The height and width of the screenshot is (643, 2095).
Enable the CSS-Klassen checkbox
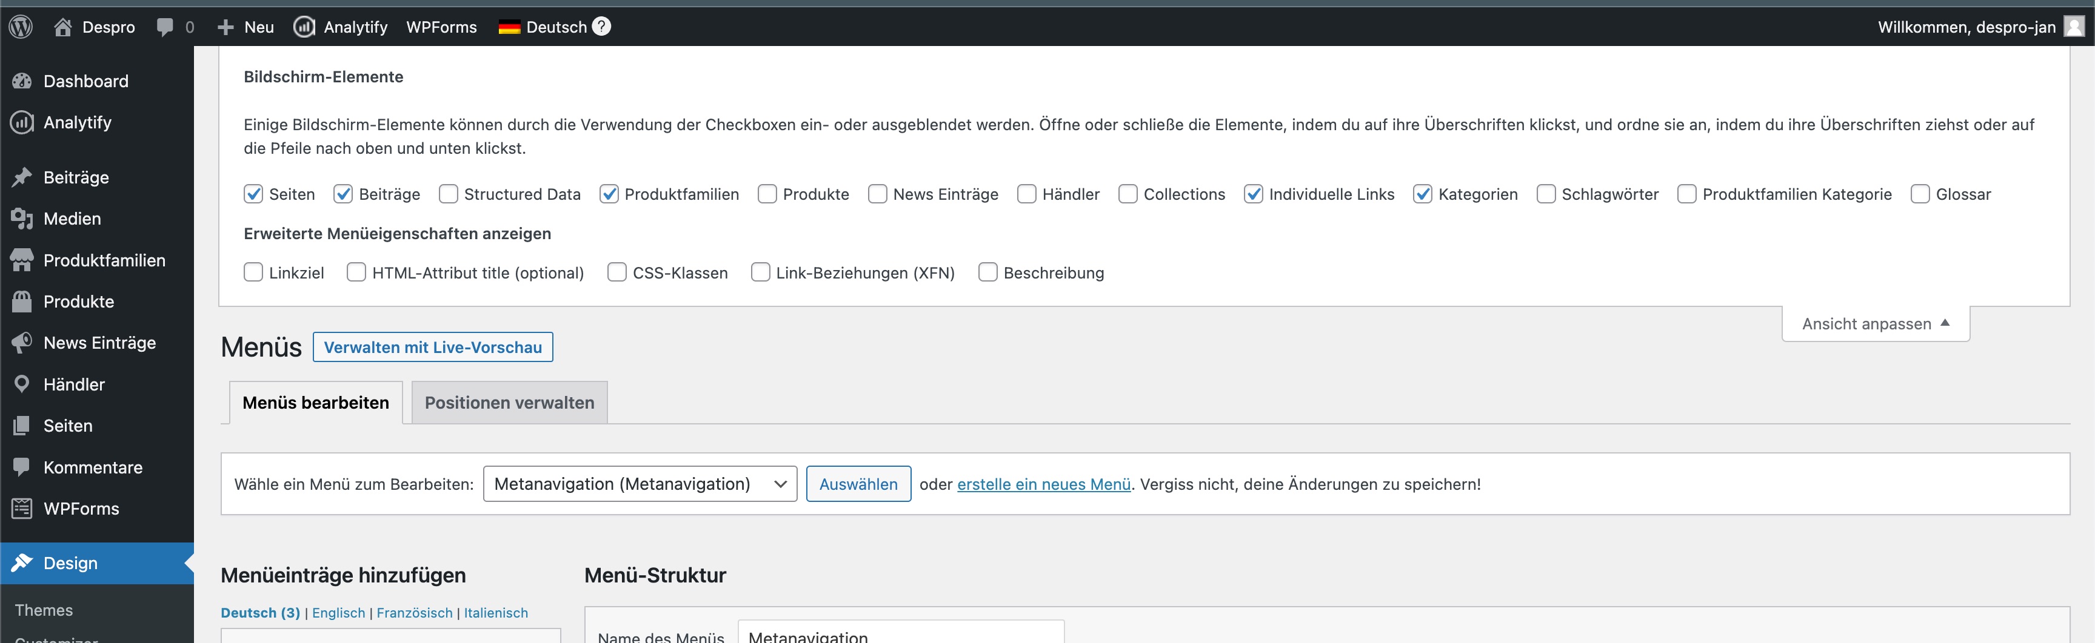(x=617, y=272)
